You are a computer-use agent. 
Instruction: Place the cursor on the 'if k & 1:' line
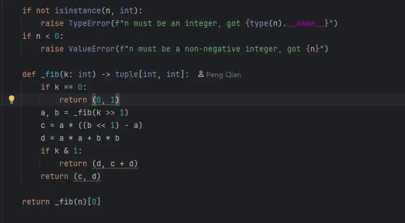click(x=61, y=151)
